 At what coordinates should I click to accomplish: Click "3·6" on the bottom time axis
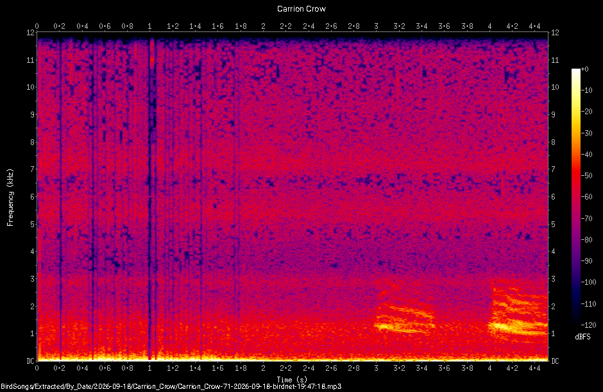pos(444,368)
